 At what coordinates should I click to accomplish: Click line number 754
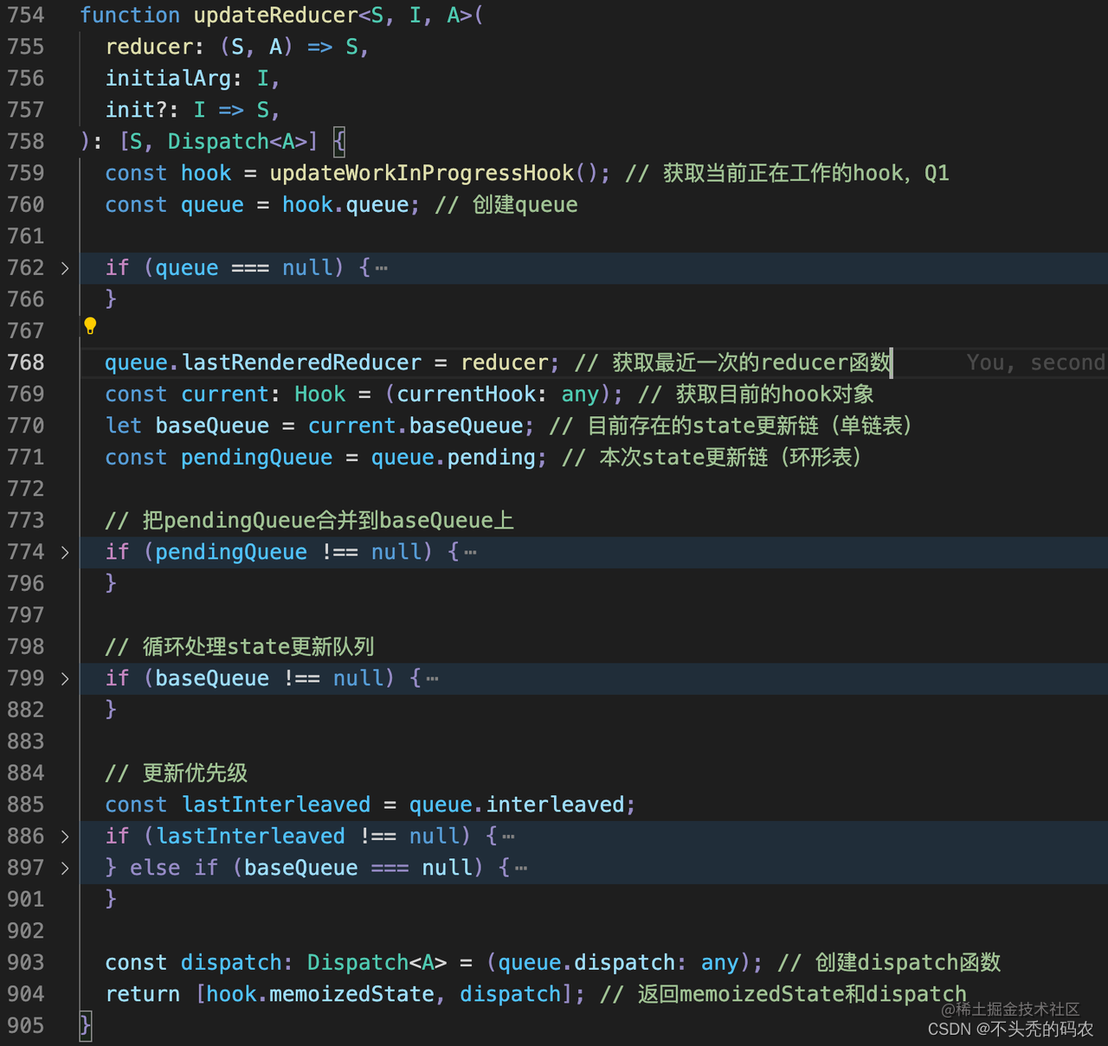point(25,16)
